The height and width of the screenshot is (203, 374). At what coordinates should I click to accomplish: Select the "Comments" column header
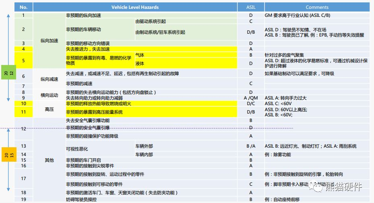317,7
